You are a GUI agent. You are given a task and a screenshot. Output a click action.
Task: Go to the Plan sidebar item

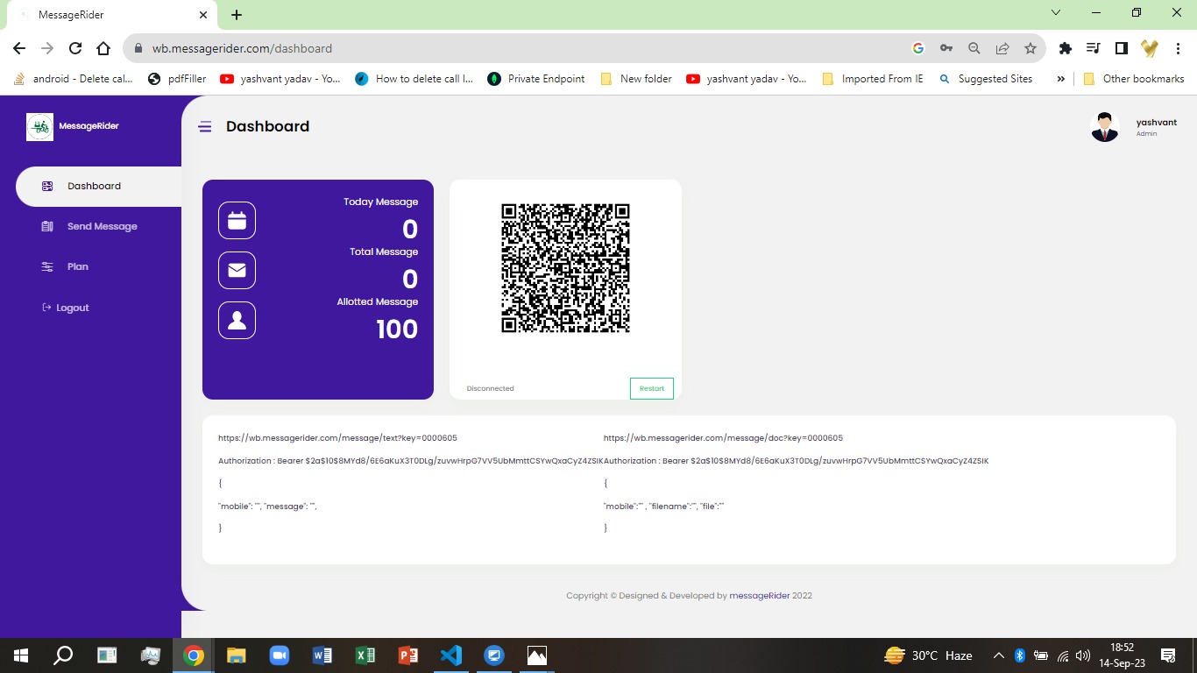(65, 266)
